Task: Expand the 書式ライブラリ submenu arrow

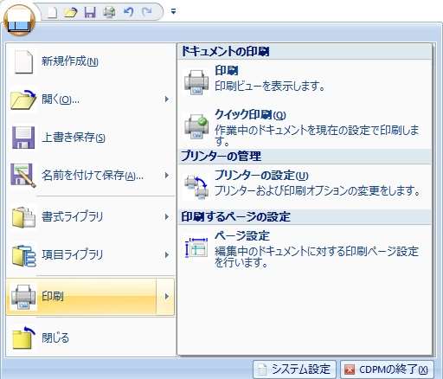Action: (166, 217)
